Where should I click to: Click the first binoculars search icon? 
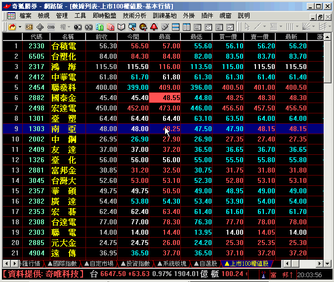click(78, 27)
